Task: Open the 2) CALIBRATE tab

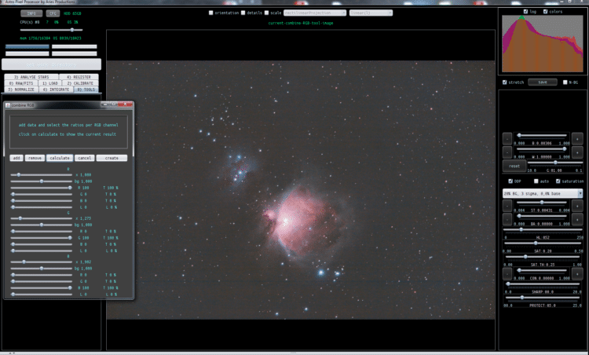Action: click(80, 83)
